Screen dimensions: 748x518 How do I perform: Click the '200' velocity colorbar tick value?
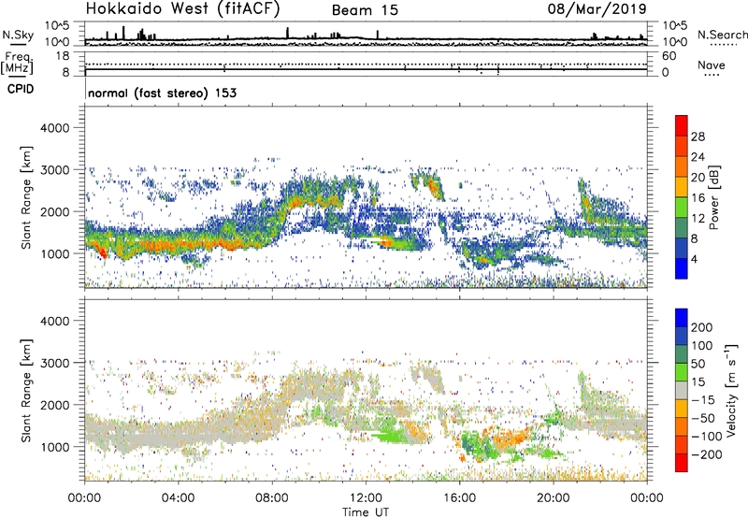click(702, 327)
